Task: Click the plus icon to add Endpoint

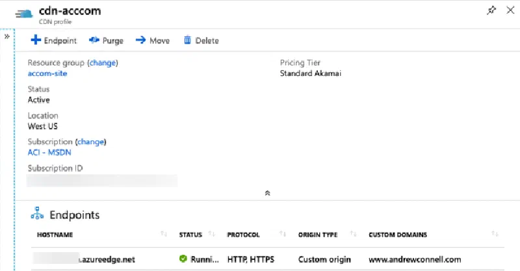Action: point(36,40)
